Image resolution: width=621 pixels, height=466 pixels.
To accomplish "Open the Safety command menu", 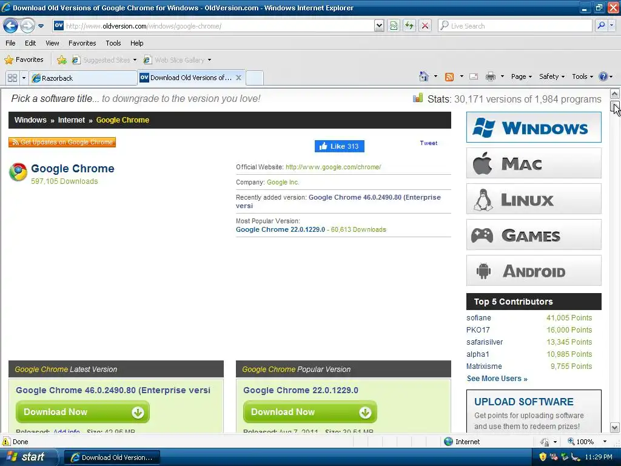I will (552, 76).
